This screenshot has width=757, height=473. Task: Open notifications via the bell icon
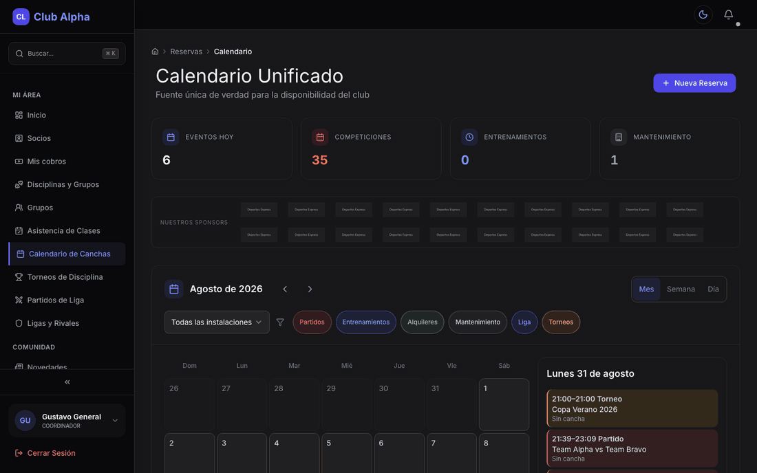click(728, 14)
